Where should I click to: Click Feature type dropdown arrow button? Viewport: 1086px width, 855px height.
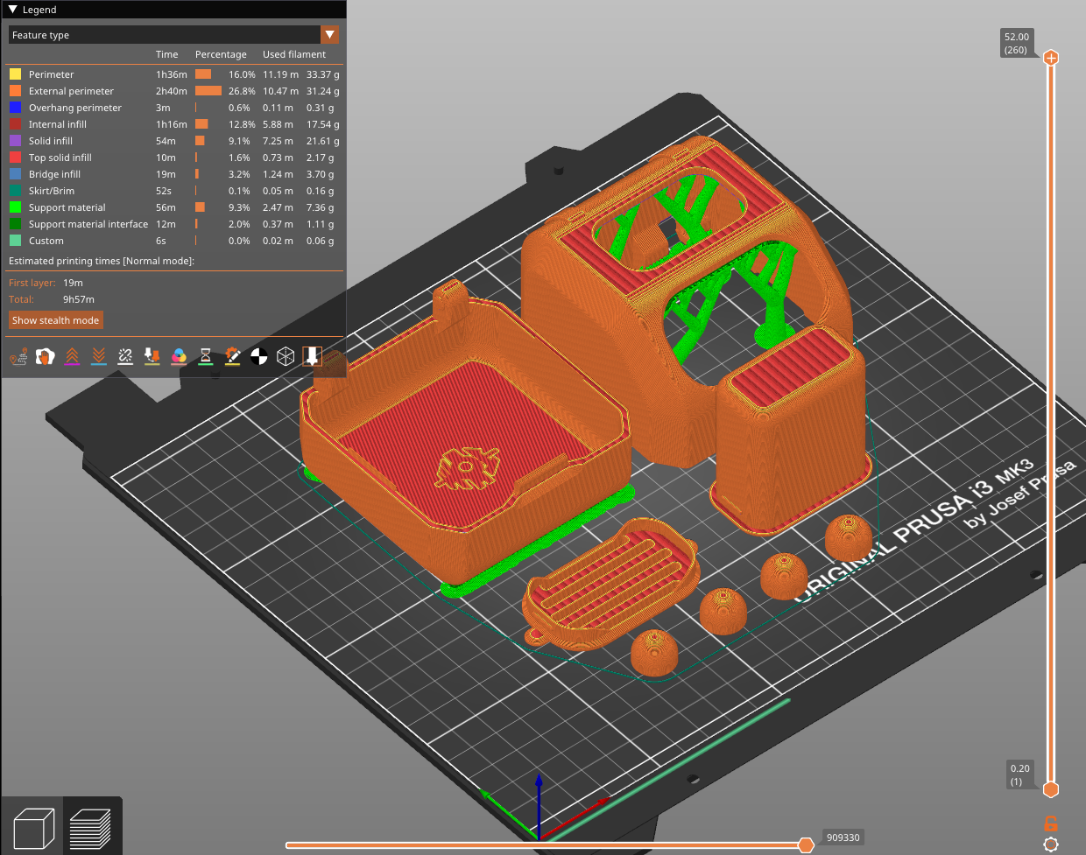point(329,35)
